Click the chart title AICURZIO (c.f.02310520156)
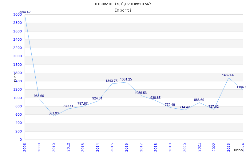The image size is (246, 153). 123,4
